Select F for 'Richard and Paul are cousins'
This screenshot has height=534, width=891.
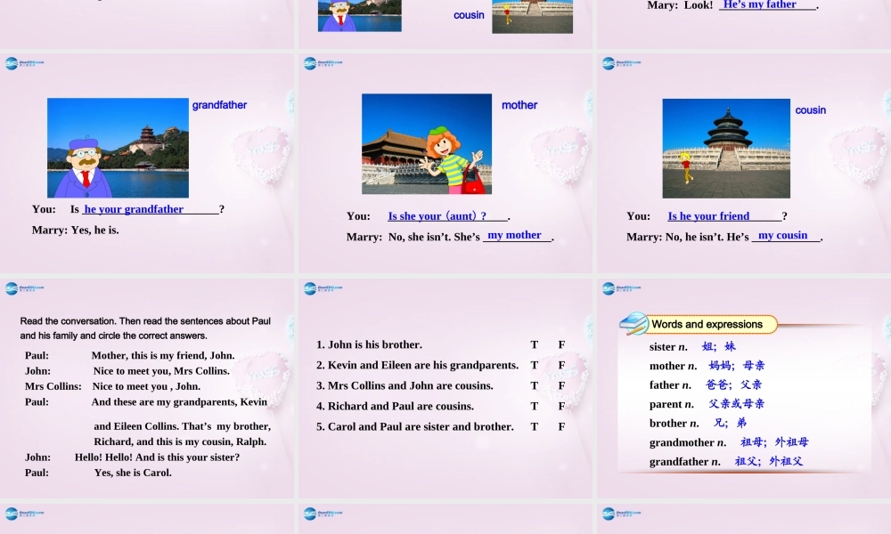tap(562, 406)
